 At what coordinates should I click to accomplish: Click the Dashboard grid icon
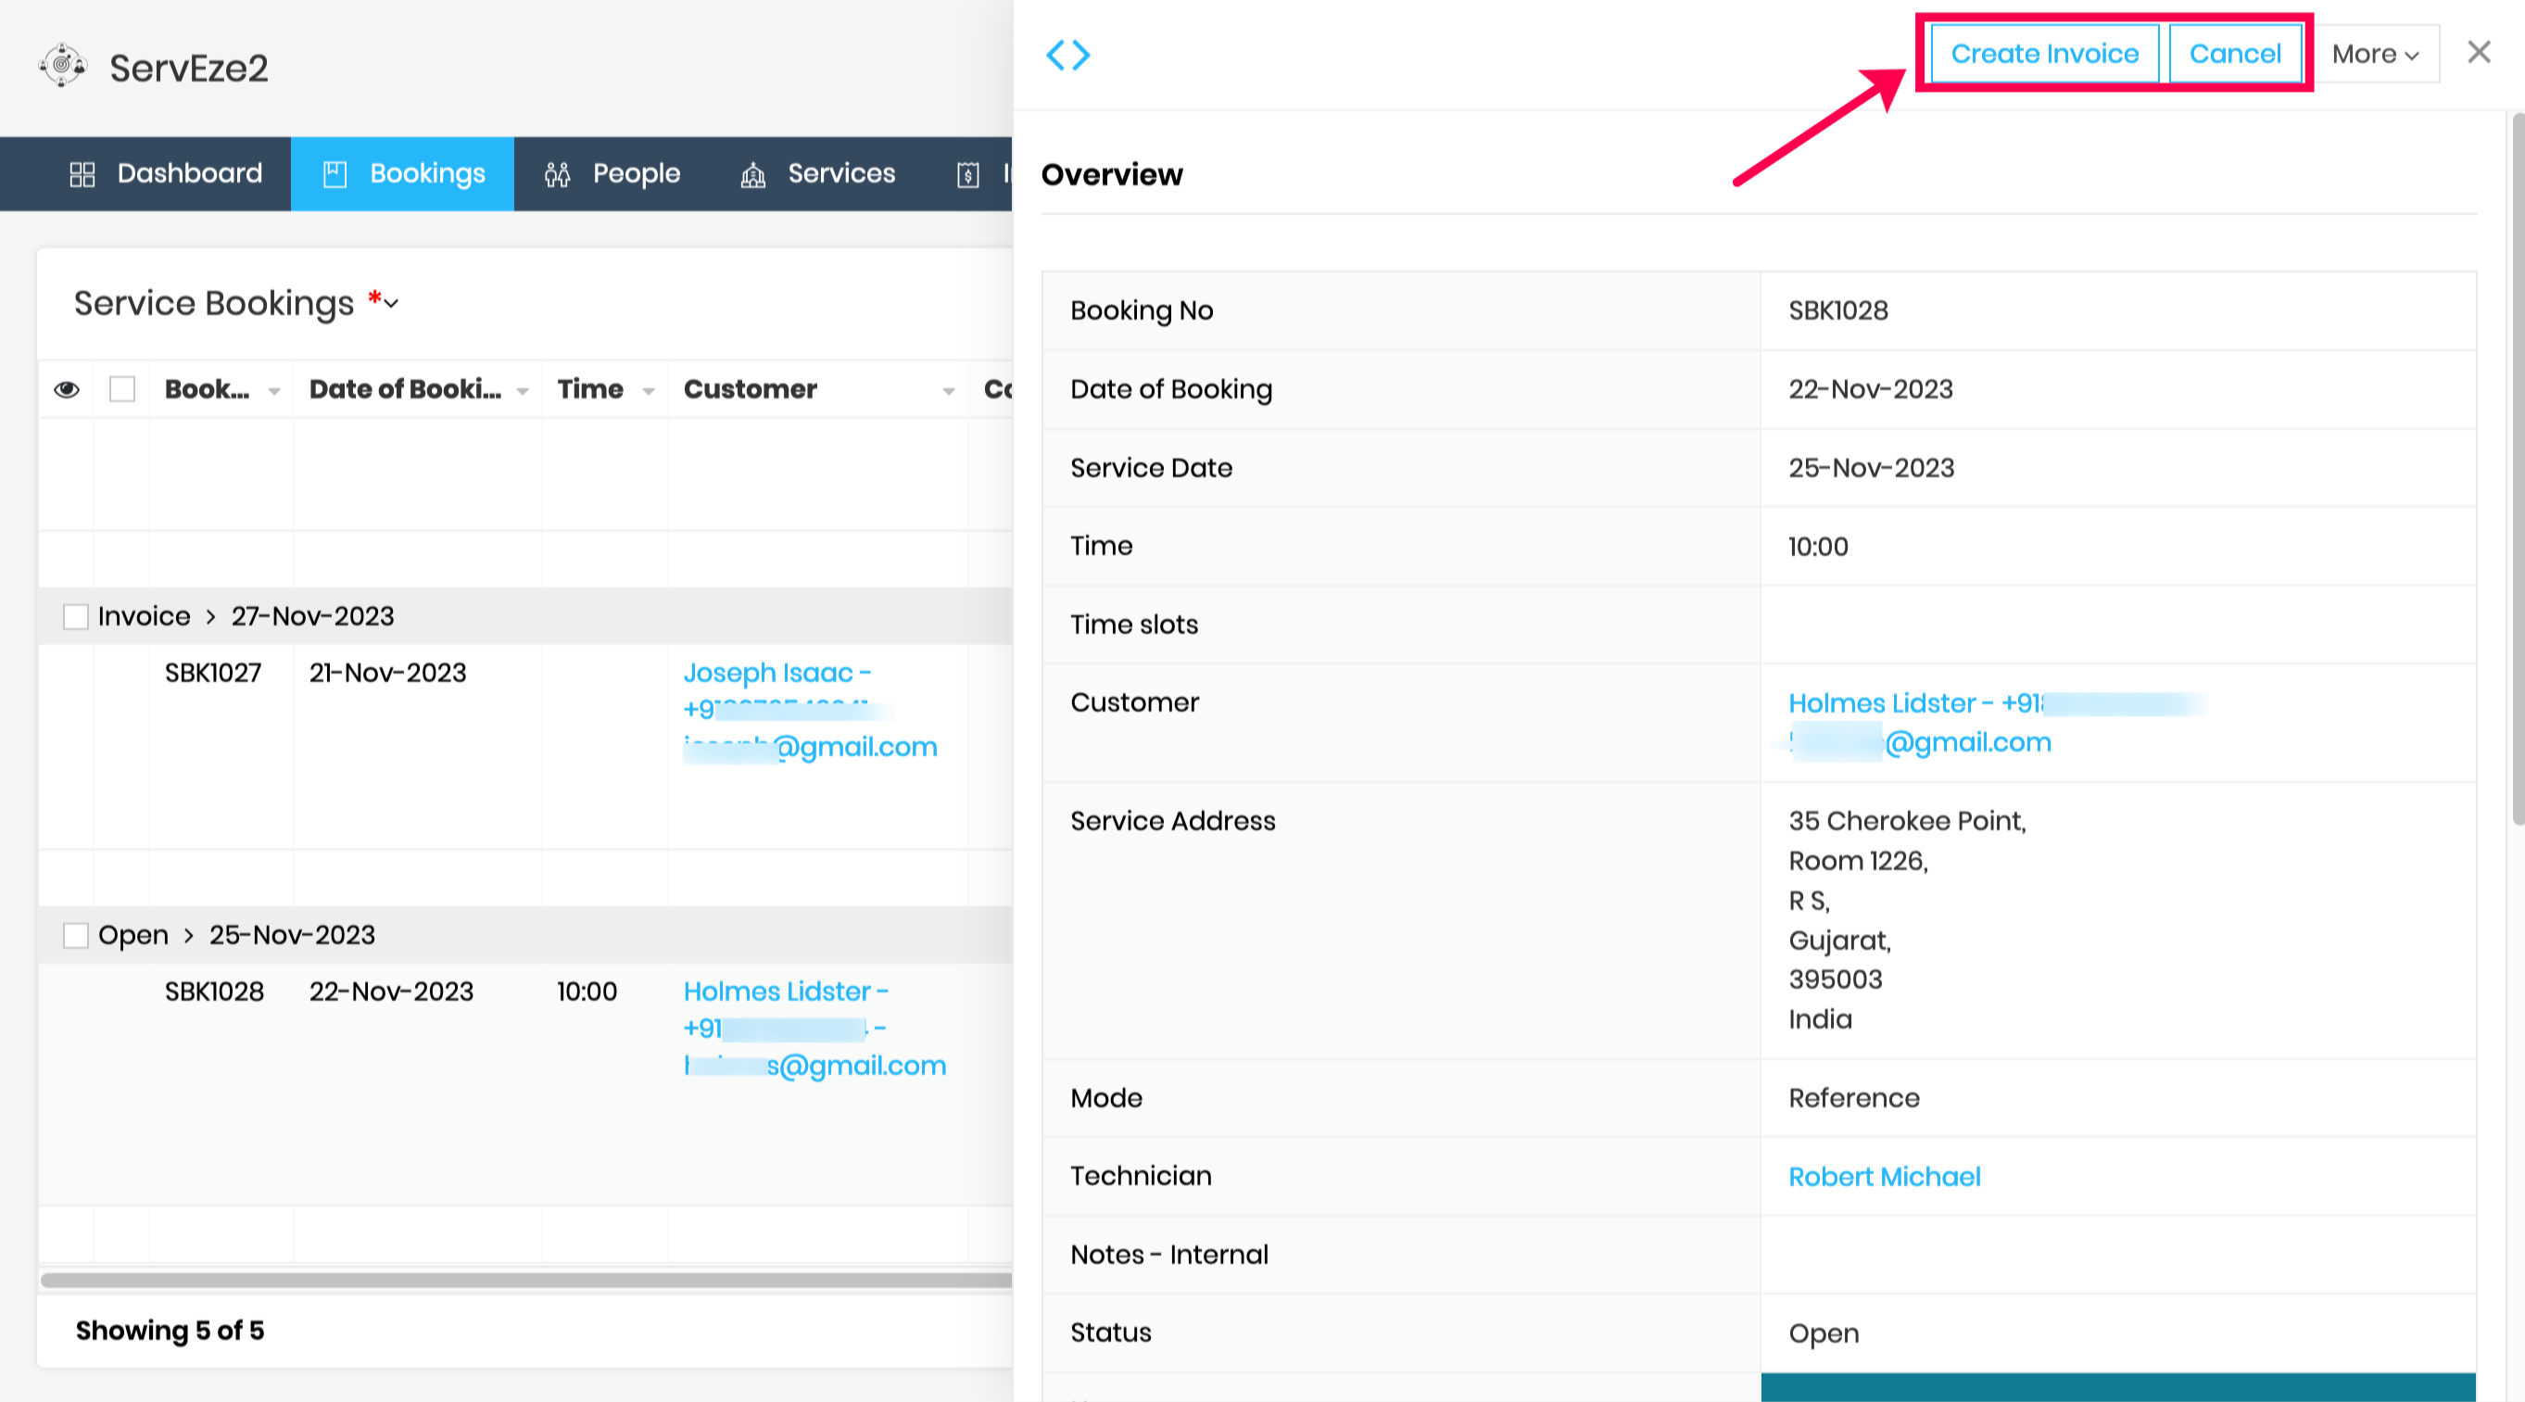82,174
